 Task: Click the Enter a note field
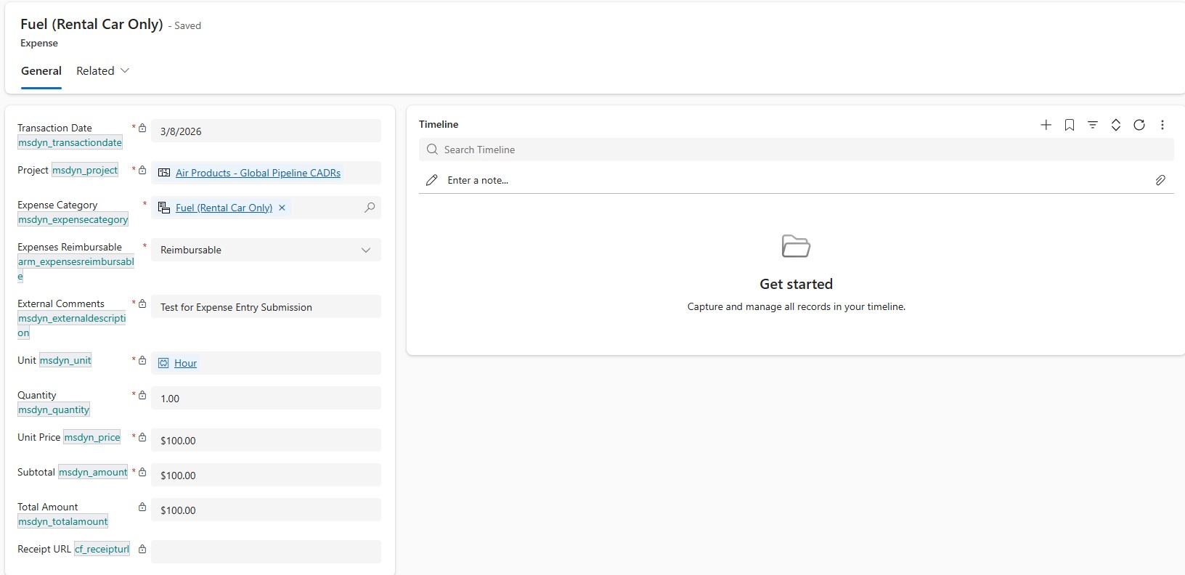tap(796, 180)
